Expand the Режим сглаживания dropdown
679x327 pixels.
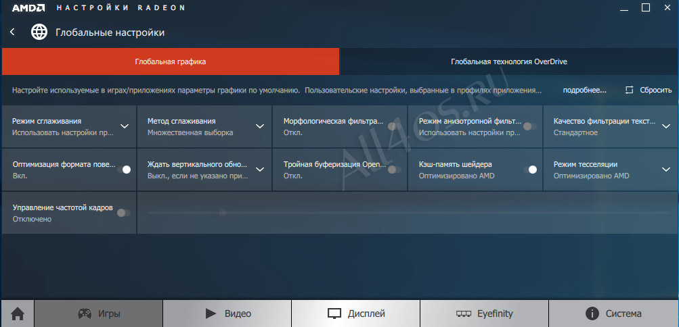tap(125, 126)
